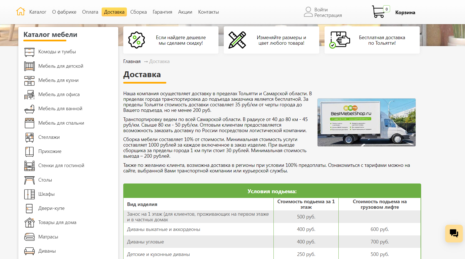
Task: Click the mattress icon beside Матрасы
Action: click(29, 237)
